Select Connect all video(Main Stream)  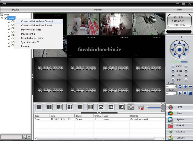37,21
